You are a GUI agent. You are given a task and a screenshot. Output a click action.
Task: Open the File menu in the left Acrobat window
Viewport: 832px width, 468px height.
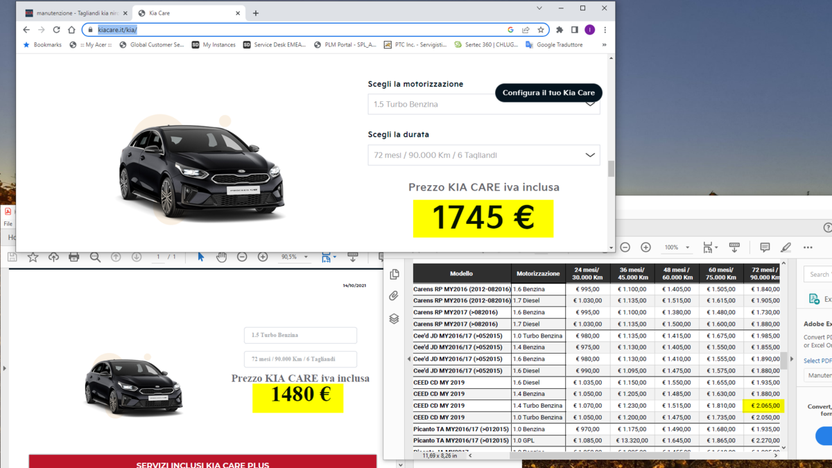pyautogui.click(x=8, y=224)
